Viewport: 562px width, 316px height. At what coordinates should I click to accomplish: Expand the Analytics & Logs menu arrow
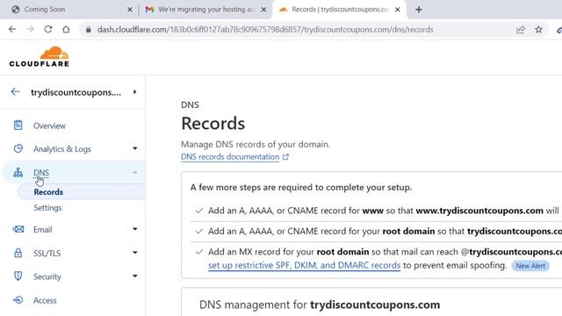click(134, 148)
